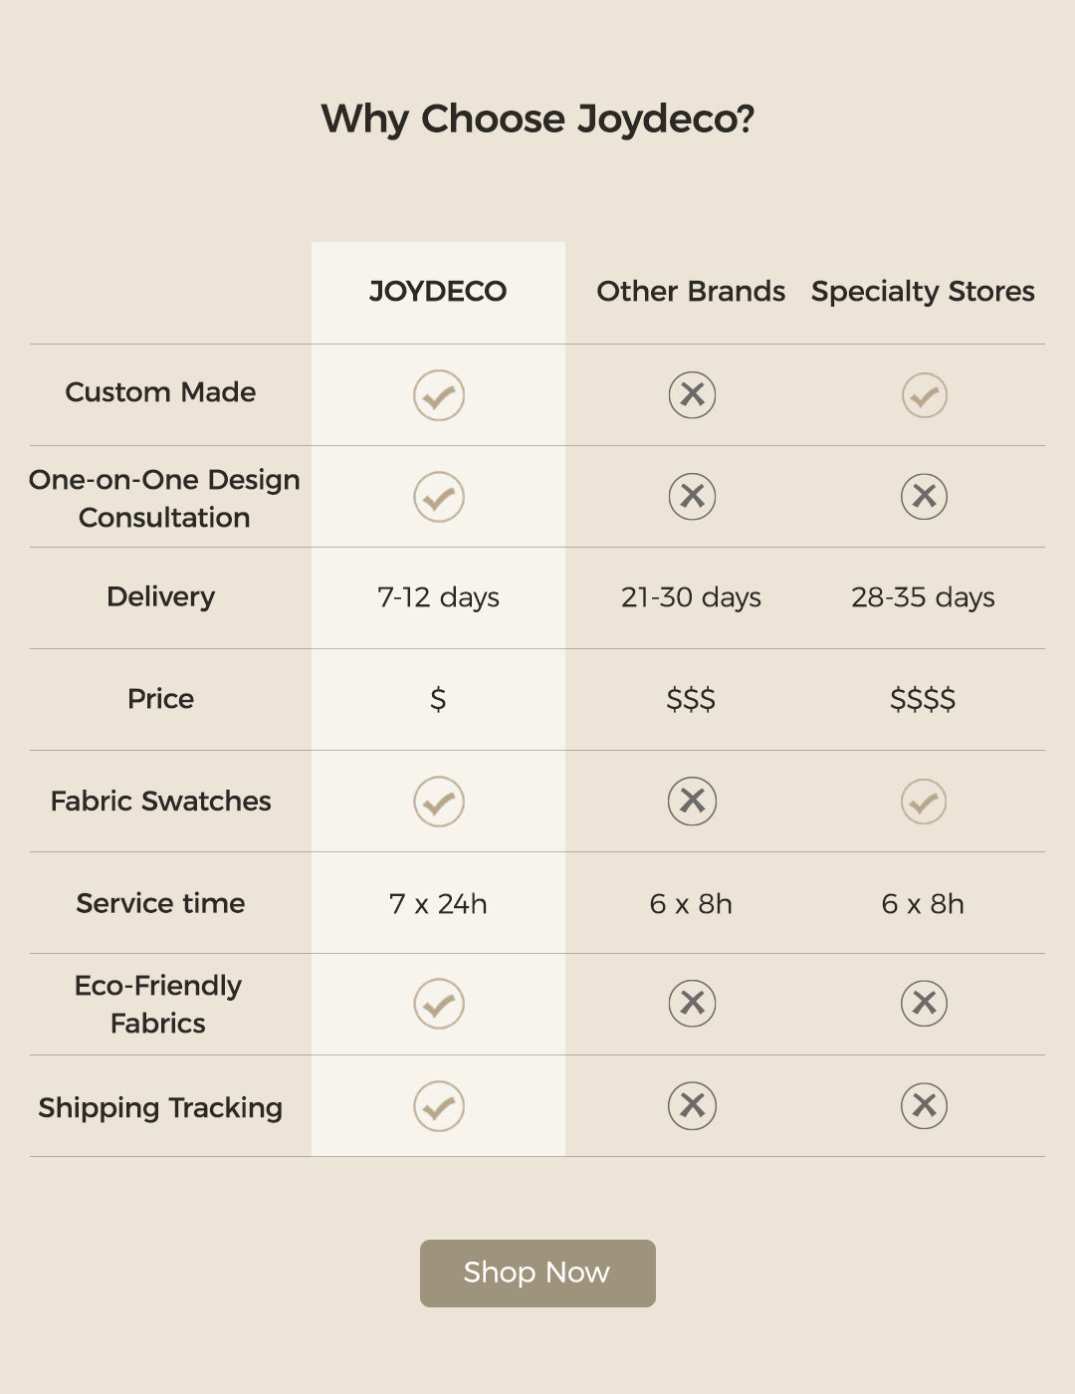This screenshot has width=1075, height=1394.
Task: Click the Delivery row label
Action: 160,597
